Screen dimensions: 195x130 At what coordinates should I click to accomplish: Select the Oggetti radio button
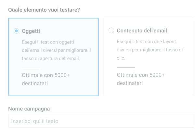coord(17,31)
